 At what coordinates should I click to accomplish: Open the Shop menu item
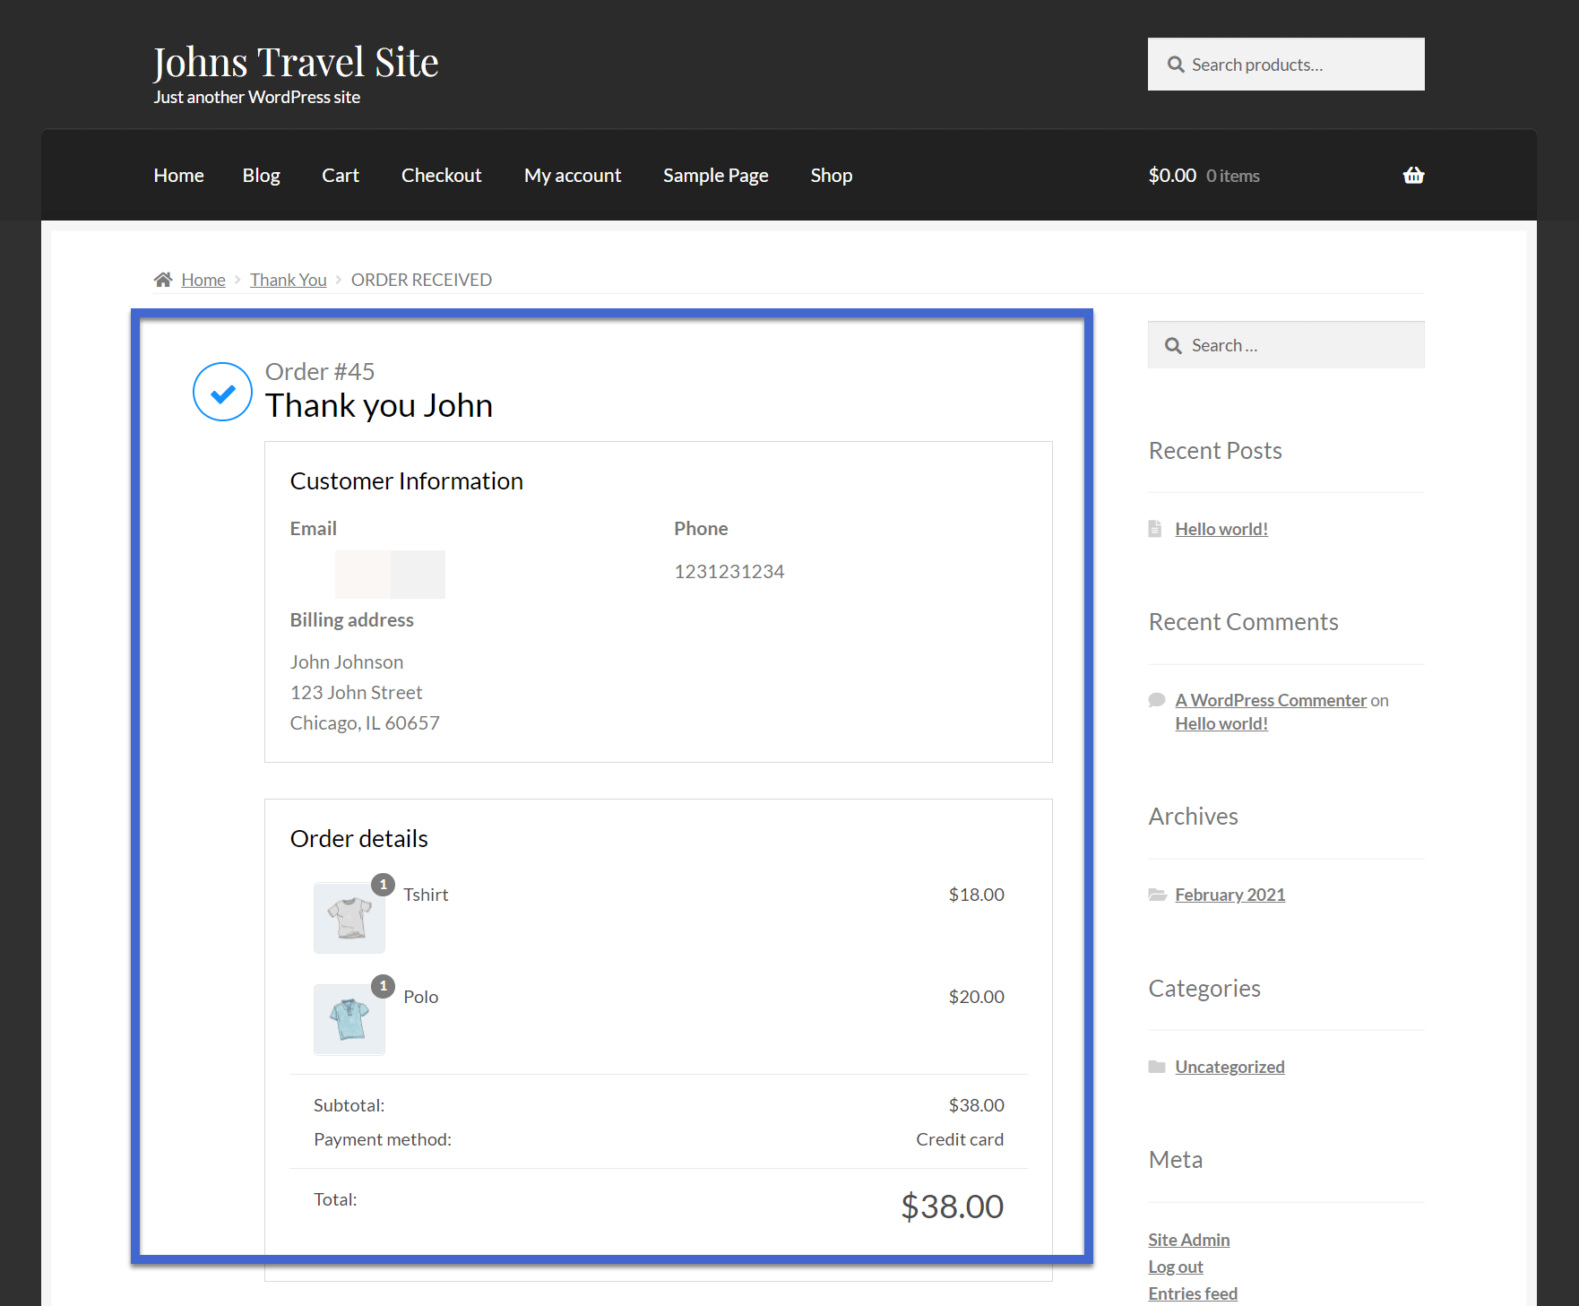coord(831,176)
